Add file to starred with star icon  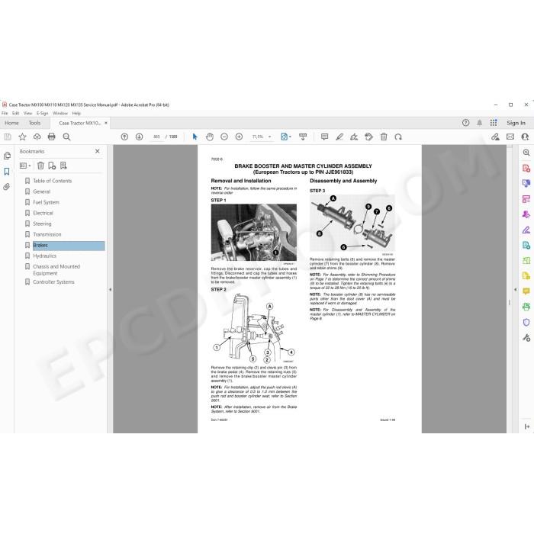[22, 137]
